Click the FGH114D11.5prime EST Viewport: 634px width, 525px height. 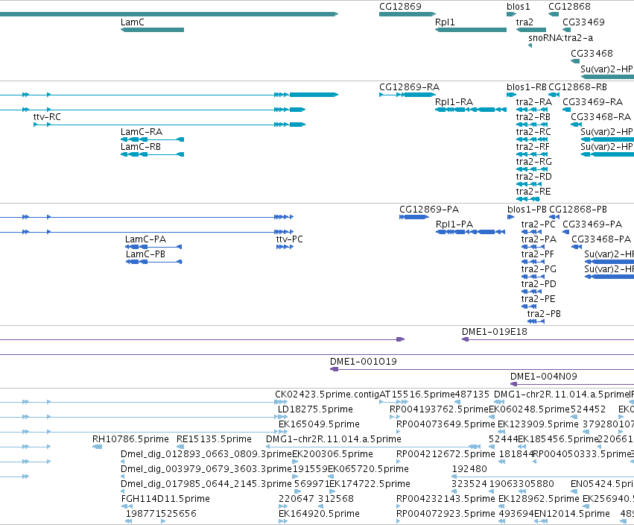coord(127,506)
